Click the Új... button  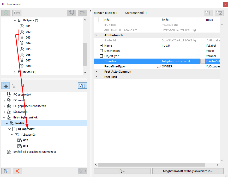coord(122,171)
